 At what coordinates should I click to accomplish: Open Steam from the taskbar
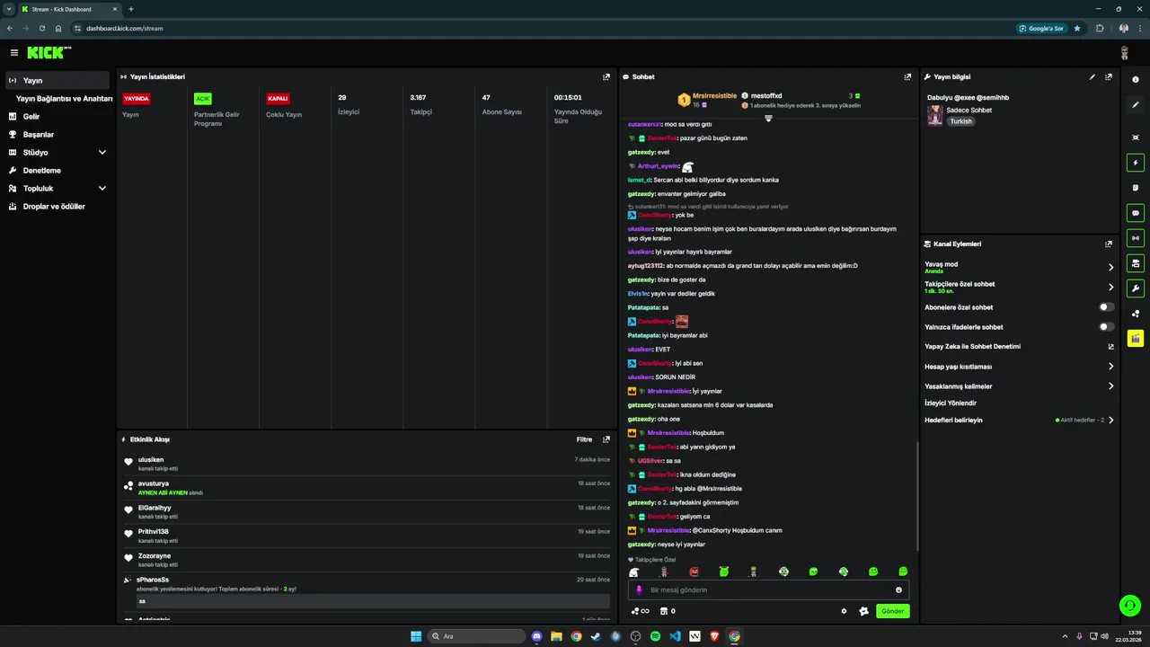tap(596, 636)
